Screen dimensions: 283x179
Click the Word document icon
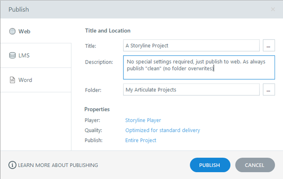pos(13,80)
